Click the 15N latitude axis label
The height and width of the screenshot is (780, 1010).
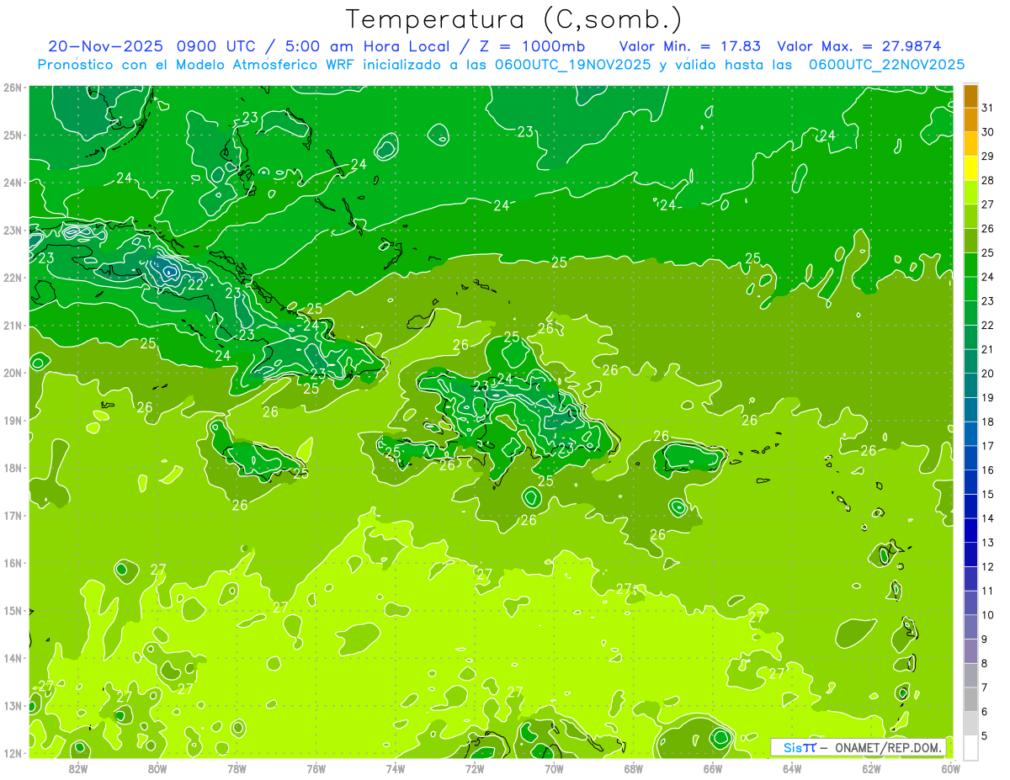pos(13,610)
